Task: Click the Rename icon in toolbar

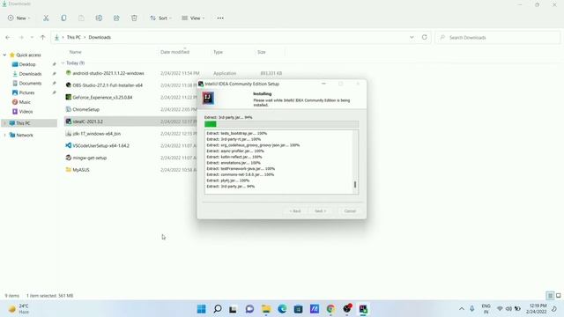Action: pos(99,18)
